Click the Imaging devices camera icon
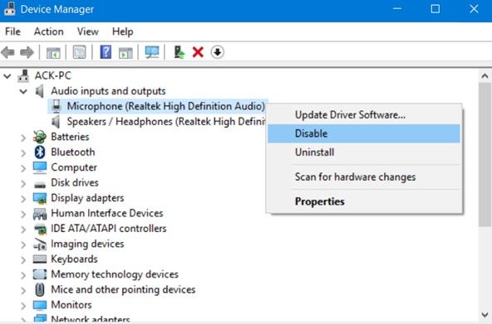Viewport: 492px width, 324px height. [40, 244]
